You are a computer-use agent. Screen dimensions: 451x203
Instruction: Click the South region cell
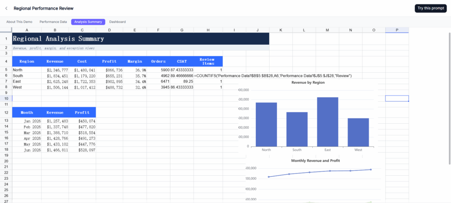pos(27,75)
